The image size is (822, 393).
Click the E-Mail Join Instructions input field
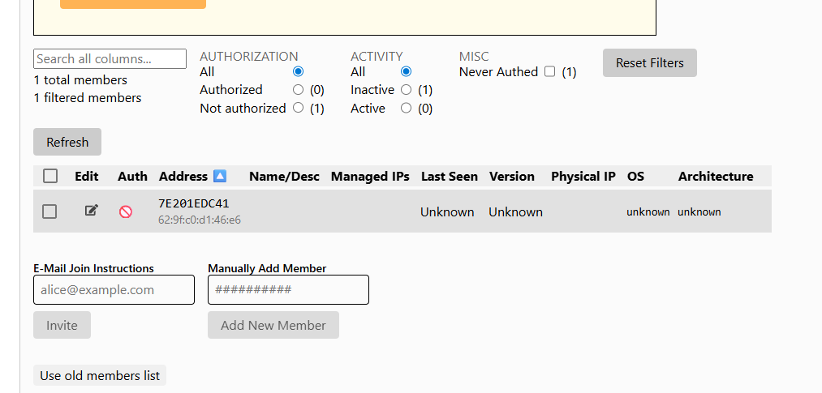click(114, 289)
